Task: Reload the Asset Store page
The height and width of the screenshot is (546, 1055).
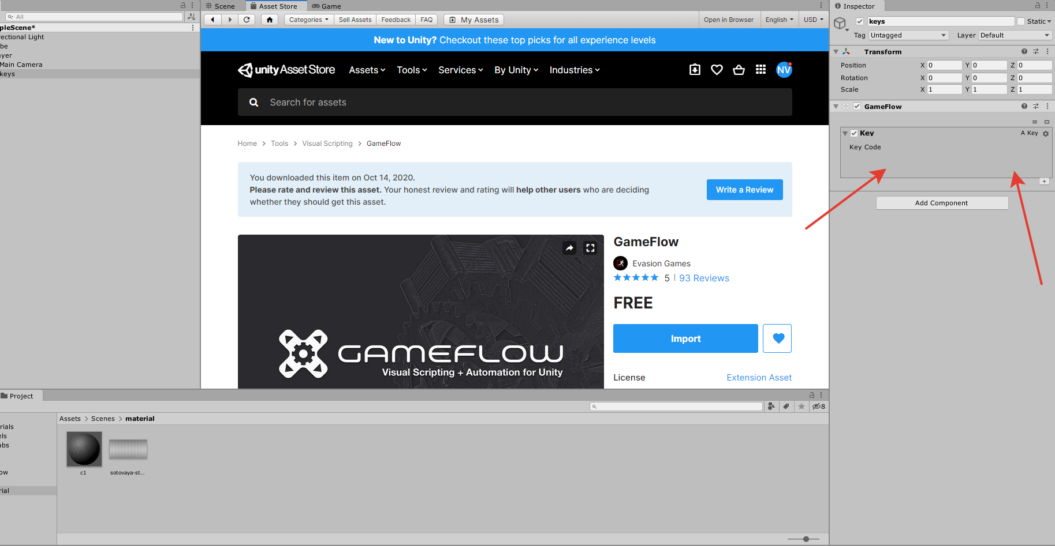Action: click(247, 20)
